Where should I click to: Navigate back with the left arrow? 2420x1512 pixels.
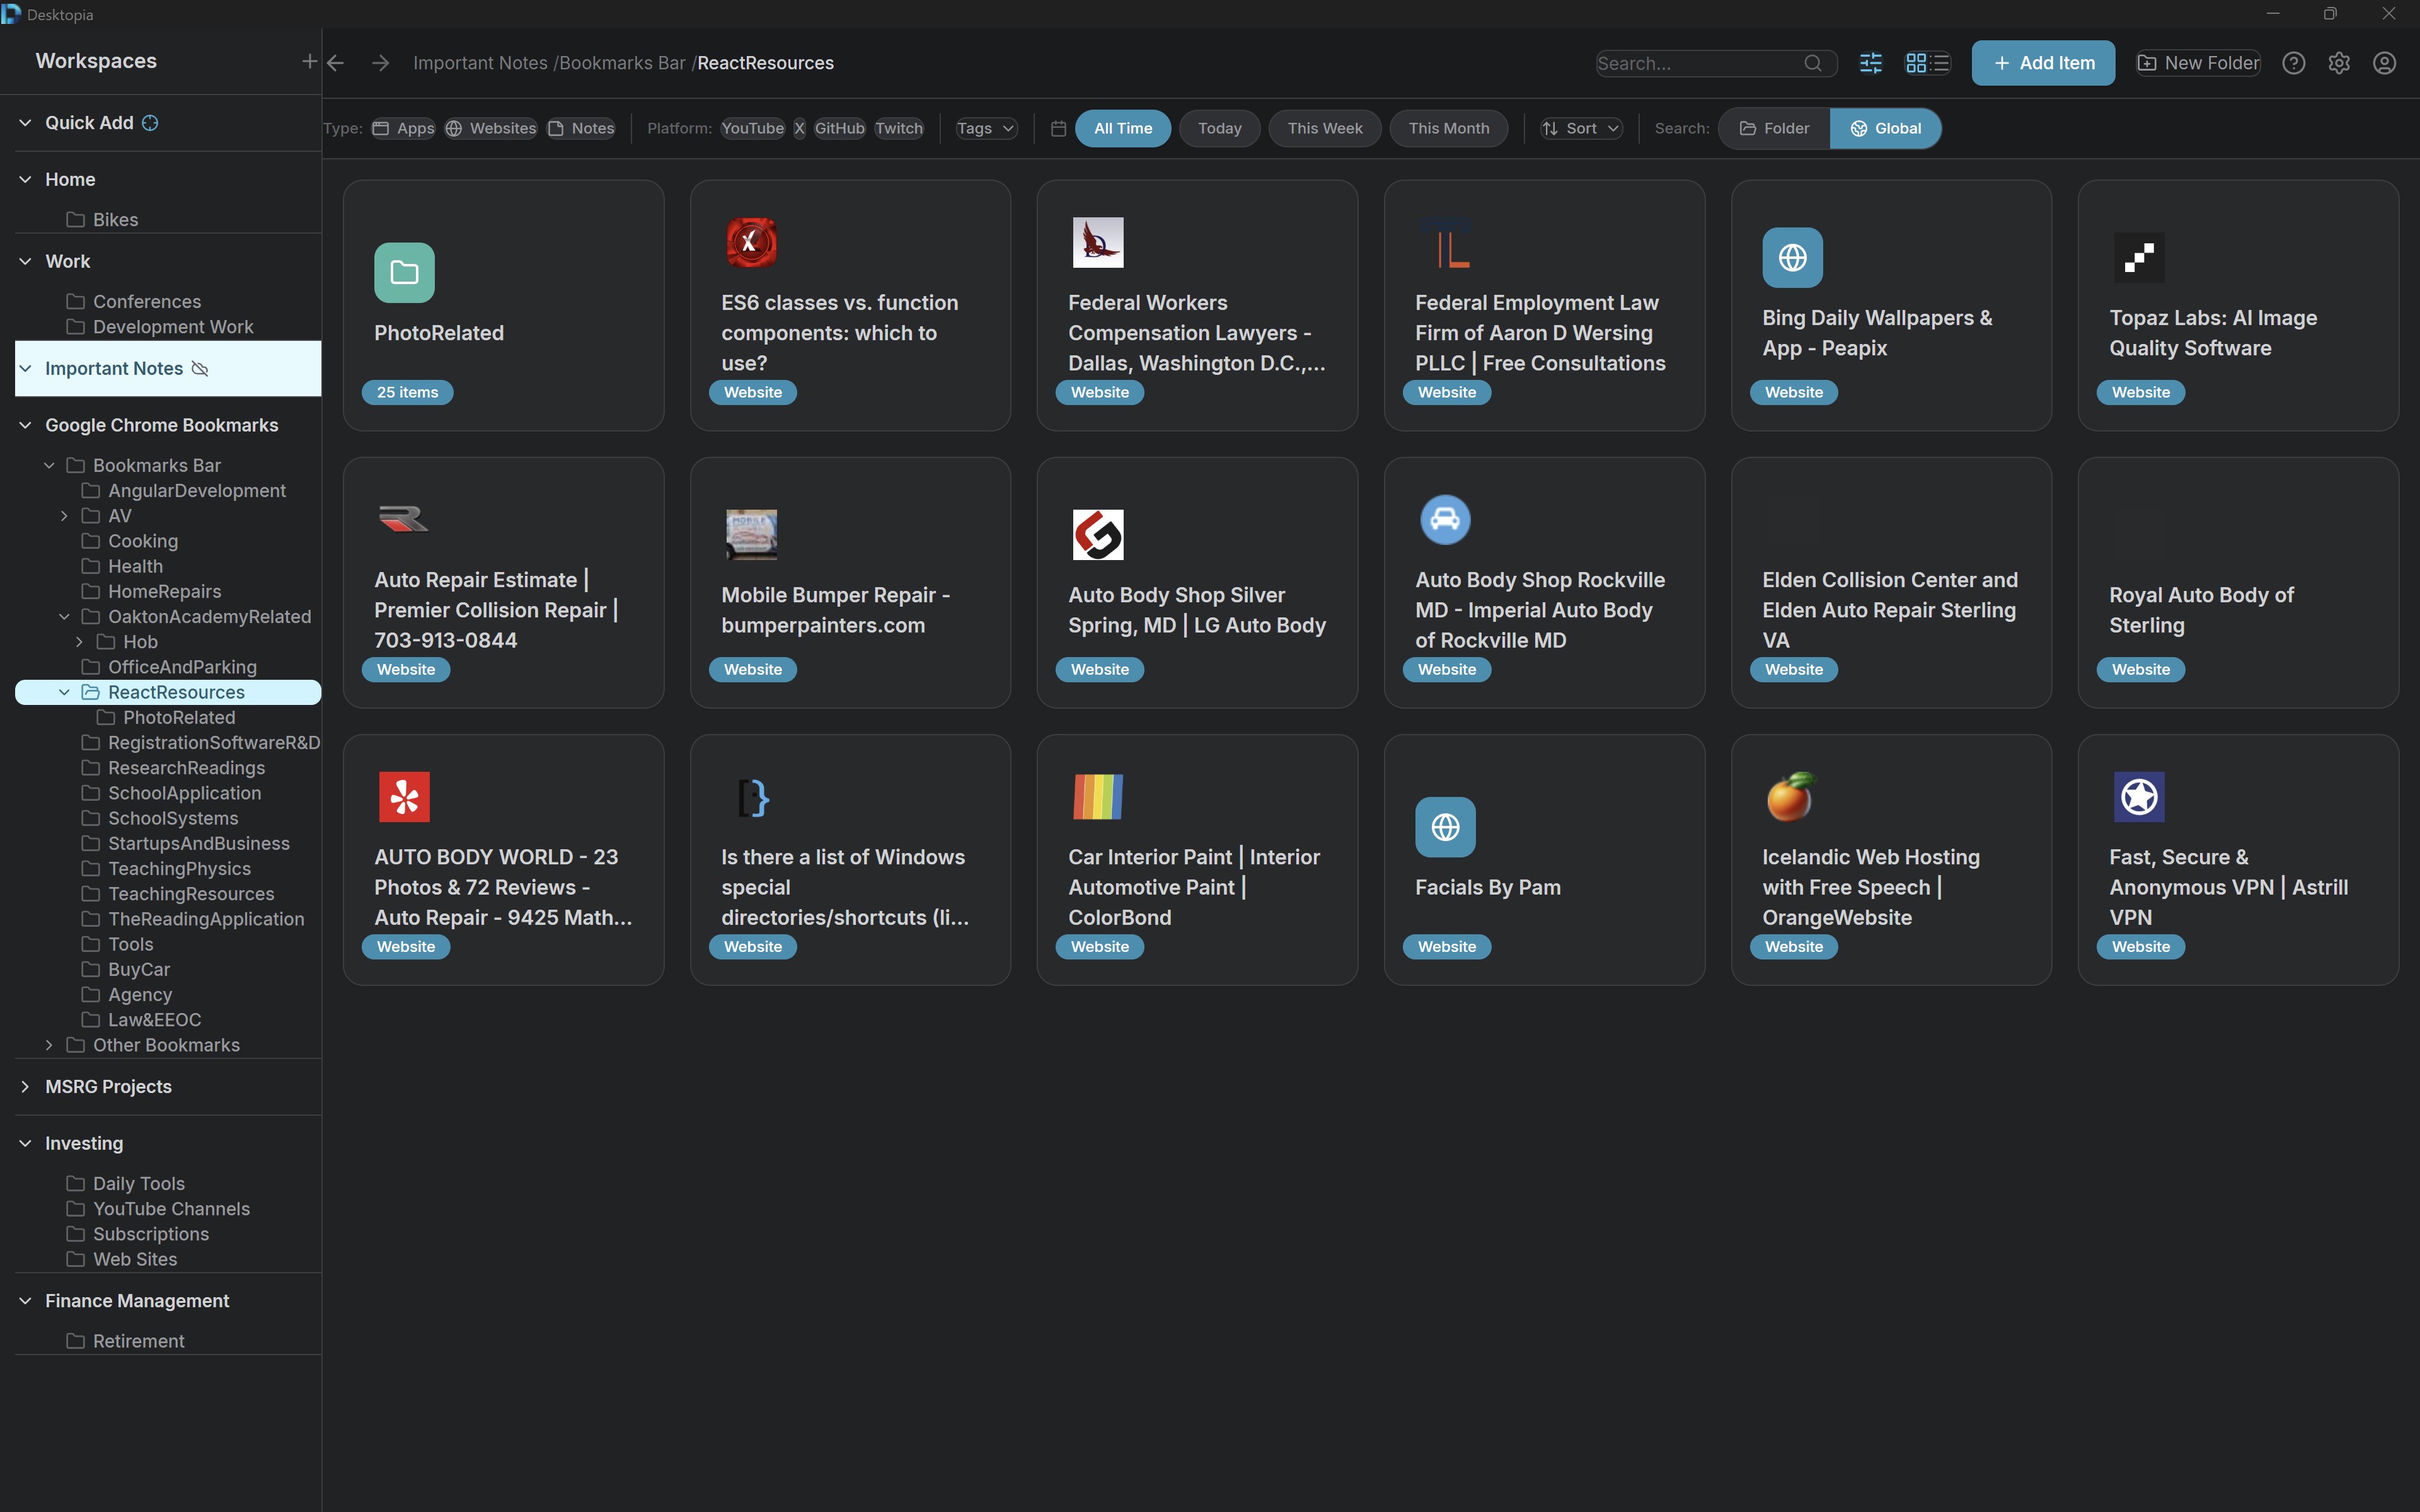coord(336,63)
